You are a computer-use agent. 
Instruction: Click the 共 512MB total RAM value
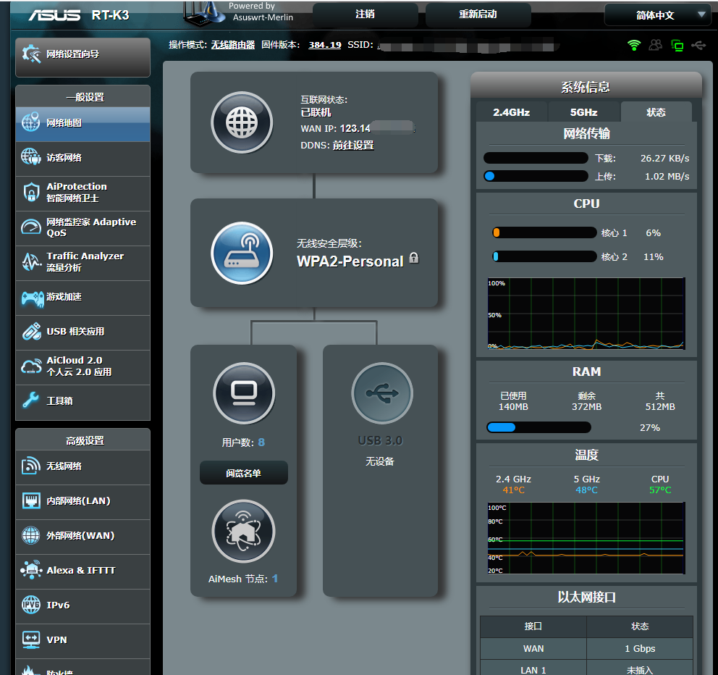point(660,406)
